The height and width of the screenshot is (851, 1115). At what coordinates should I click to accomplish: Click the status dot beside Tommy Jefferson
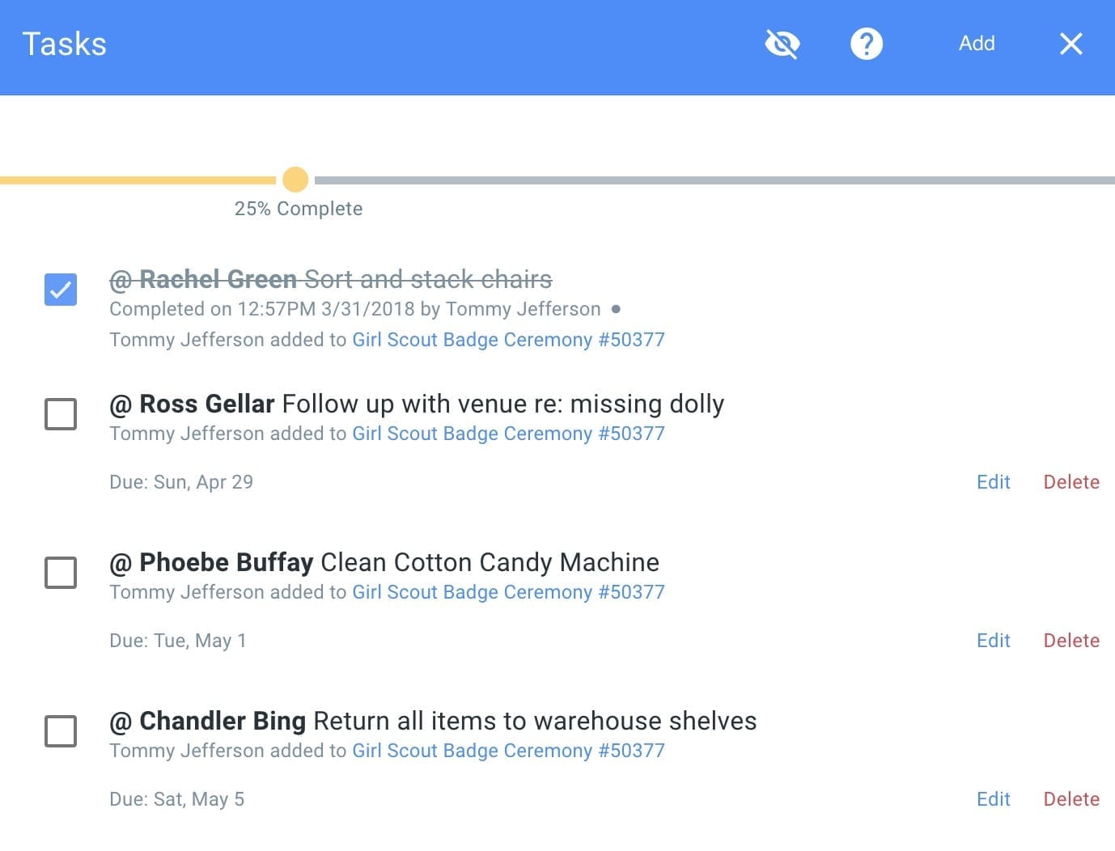[617, 309]
